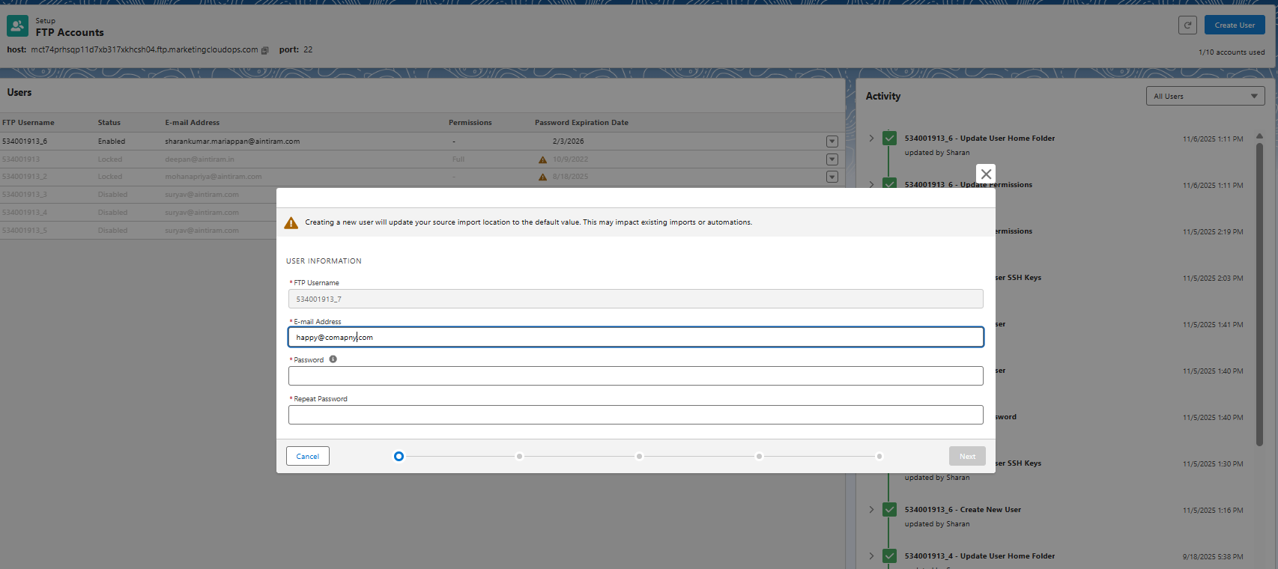Click green check for 534001913_6 Create New User
The width and height of the screenshot is (1278, 569).
[889, 510]
